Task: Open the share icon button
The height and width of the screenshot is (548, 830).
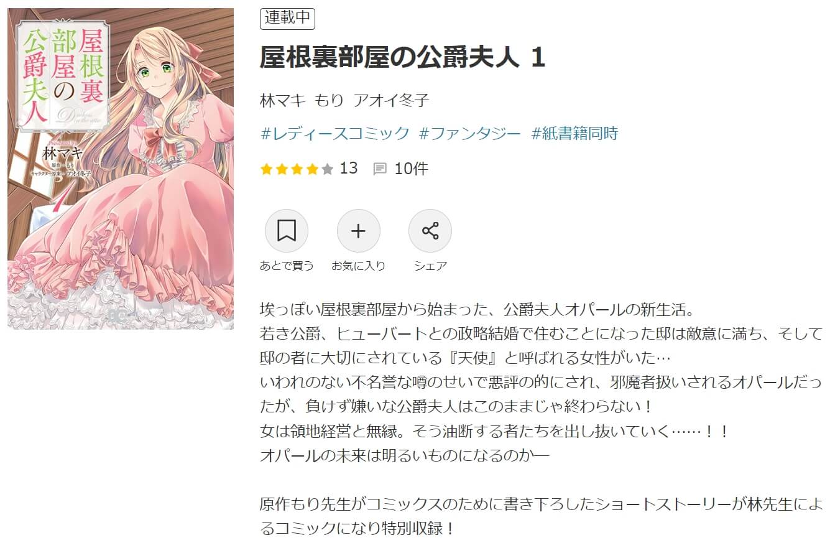Action: [430, 231]
